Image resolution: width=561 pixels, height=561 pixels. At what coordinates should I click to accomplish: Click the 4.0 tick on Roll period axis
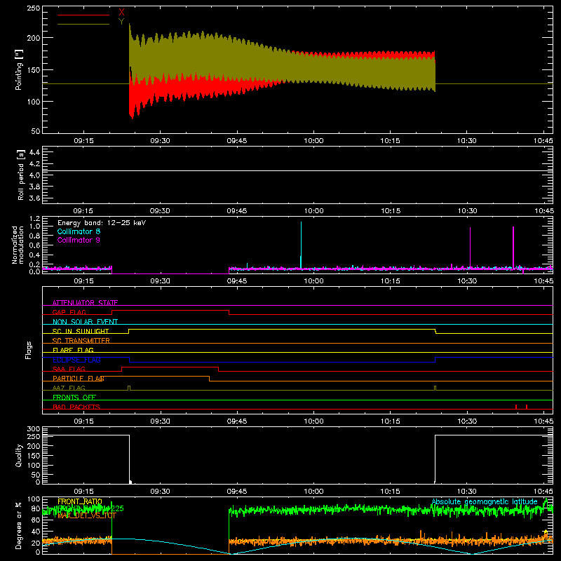pyautogui.click(x=34, y=175)
